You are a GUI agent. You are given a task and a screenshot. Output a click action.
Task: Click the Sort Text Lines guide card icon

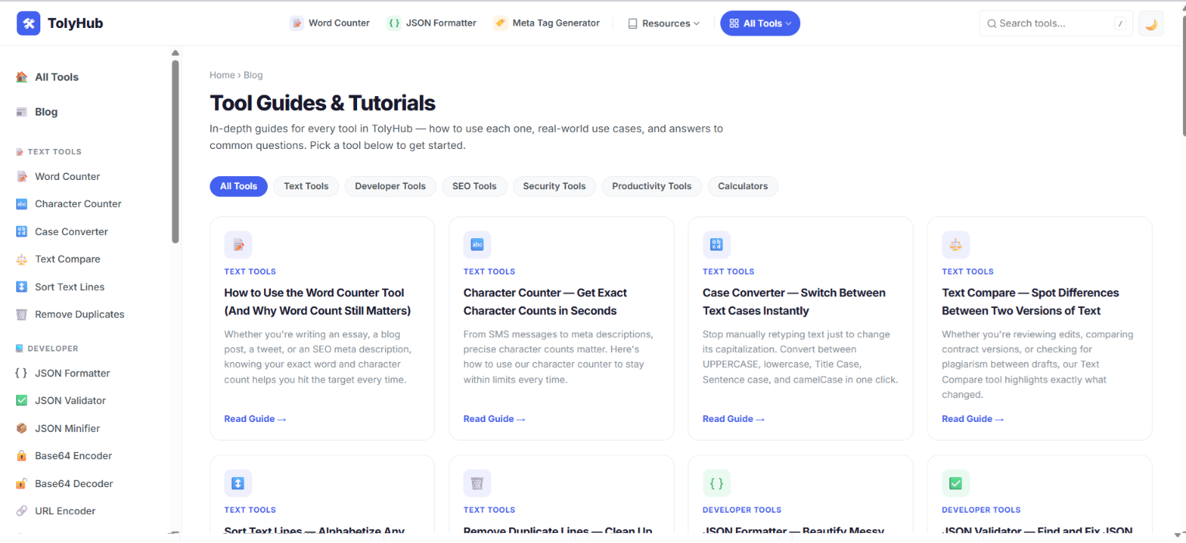pyautogui.click(x=238, y=483)
